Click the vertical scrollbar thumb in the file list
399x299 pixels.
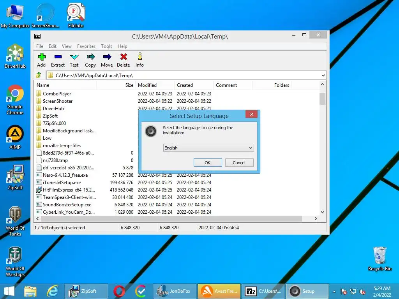pyautogui.click(x=322, y=99)
